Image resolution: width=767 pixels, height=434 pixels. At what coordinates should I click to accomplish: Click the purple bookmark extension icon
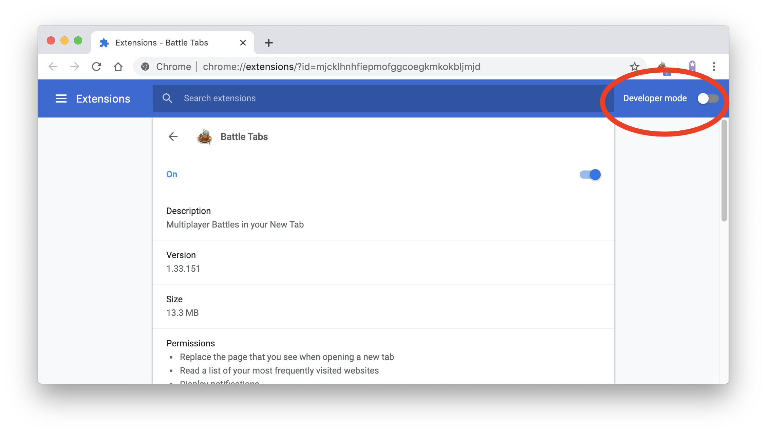pos(692,66)
